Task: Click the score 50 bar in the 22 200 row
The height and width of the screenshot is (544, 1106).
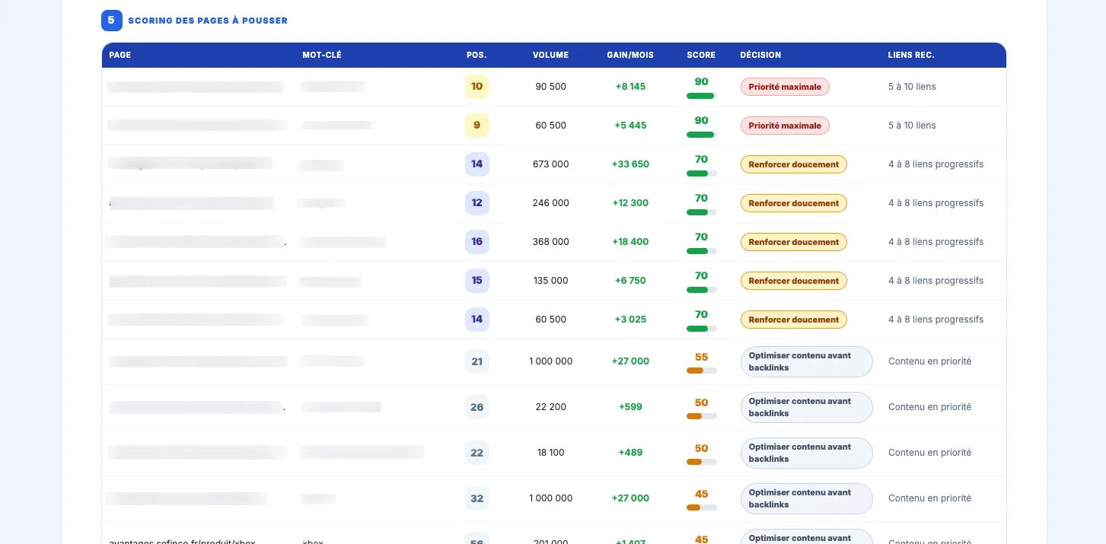Action: coord(701,416)
